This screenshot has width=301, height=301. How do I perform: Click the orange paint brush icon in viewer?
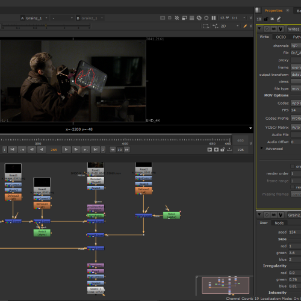click(x=245, y=26)
